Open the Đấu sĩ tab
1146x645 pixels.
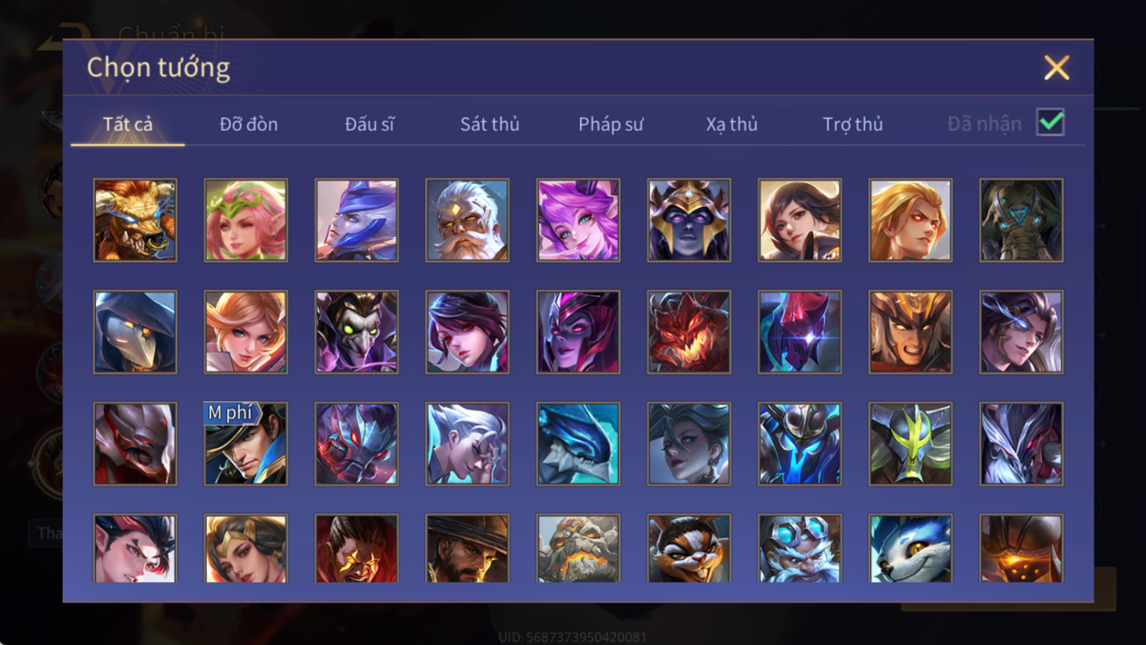(370, 124)
